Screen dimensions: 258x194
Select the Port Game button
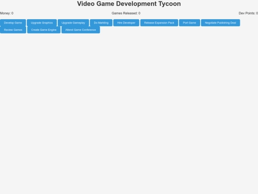coord(190,23)
